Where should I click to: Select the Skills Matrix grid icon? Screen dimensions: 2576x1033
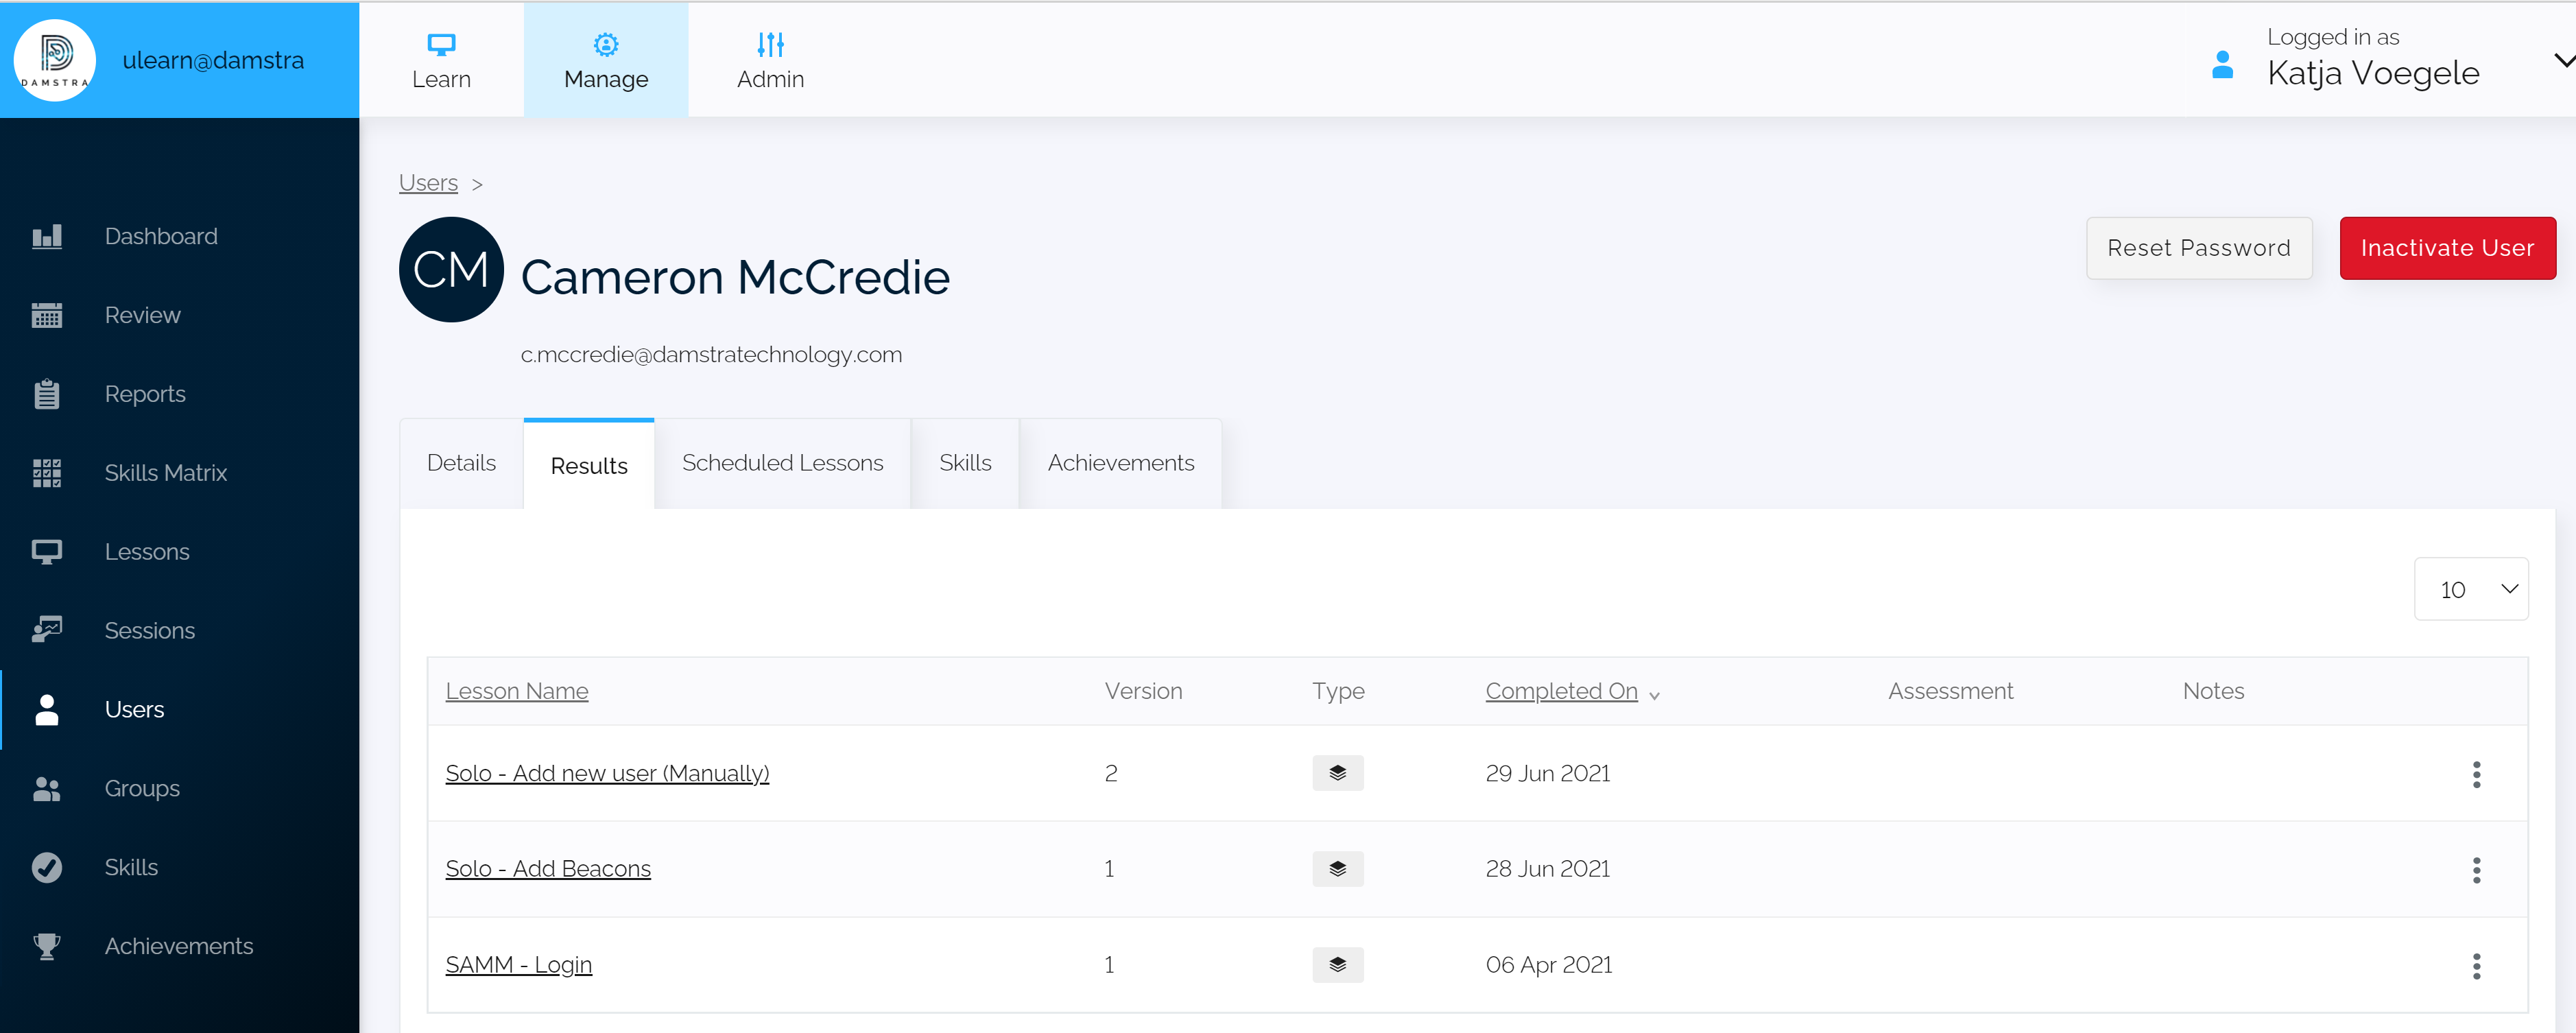[x=46, y=473]
